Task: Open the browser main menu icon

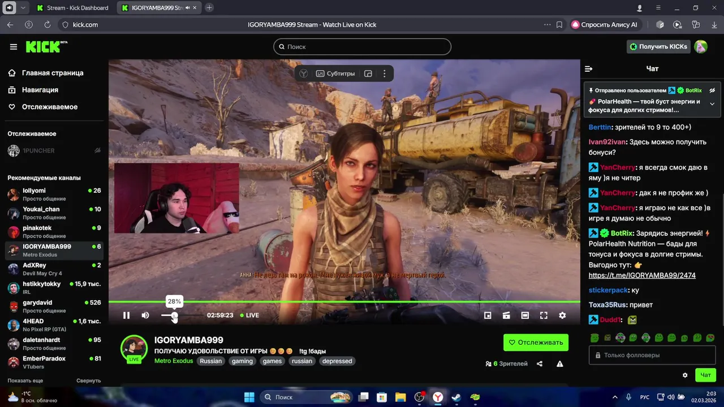Action: [x=658, y=8]
